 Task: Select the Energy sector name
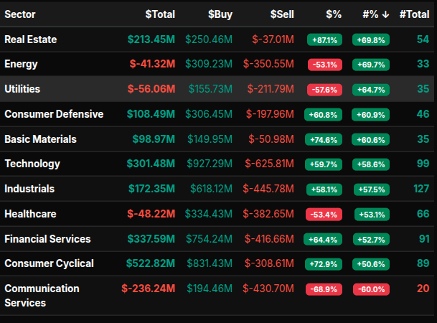click(x=22, y=64)
